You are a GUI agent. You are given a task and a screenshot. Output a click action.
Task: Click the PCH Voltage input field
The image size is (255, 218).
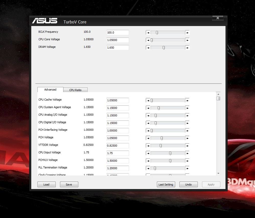[x=118, y=138]
